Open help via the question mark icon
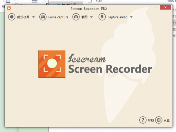Viewport: 176px width, 132px height. (143, 120)
